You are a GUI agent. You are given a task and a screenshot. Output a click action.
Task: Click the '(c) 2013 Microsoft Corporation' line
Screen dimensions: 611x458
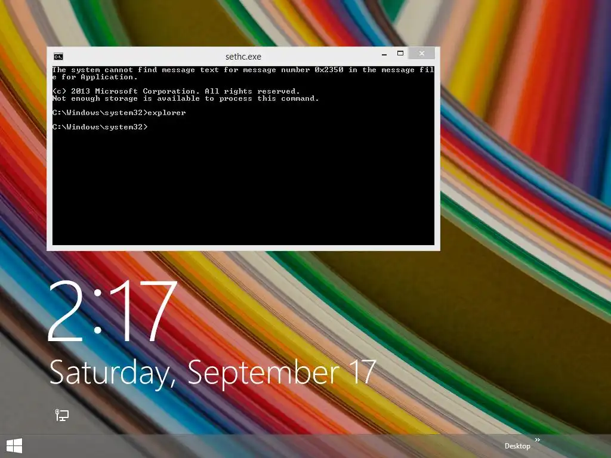tap(176, 91)
